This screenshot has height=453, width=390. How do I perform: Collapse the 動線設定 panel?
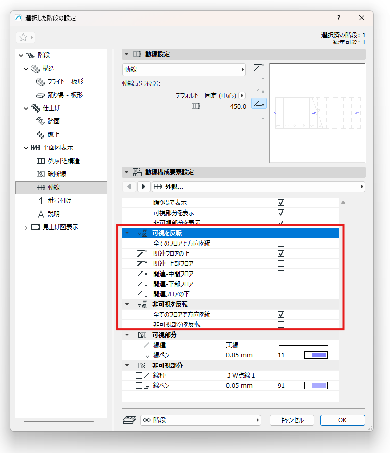pos(126,54)
